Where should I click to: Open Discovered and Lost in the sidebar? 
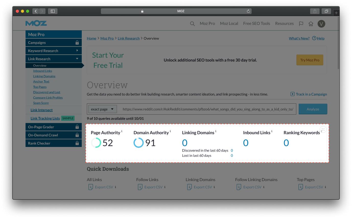pyautogui.click(x=47, y=92)
